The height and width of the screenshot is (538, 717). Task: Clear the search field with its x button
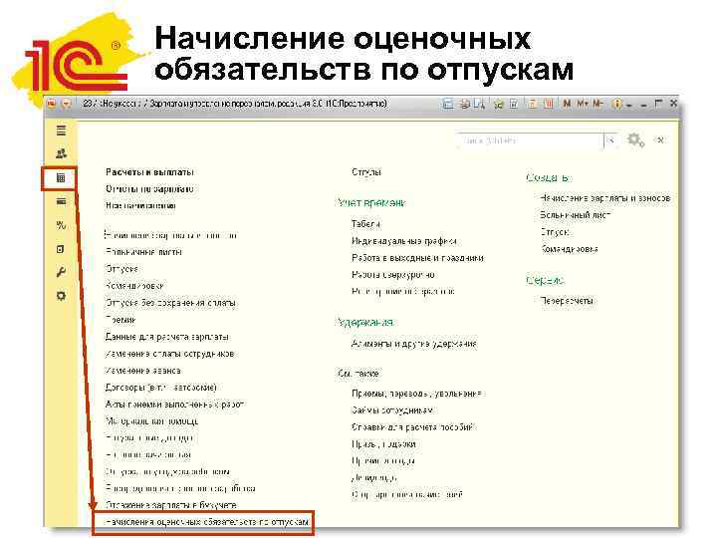tap(610, 140)
